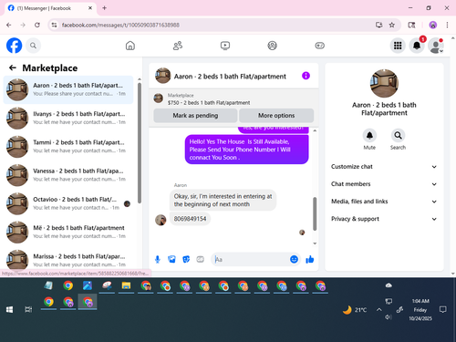Open the Gaming icon in top navigation

319,46
